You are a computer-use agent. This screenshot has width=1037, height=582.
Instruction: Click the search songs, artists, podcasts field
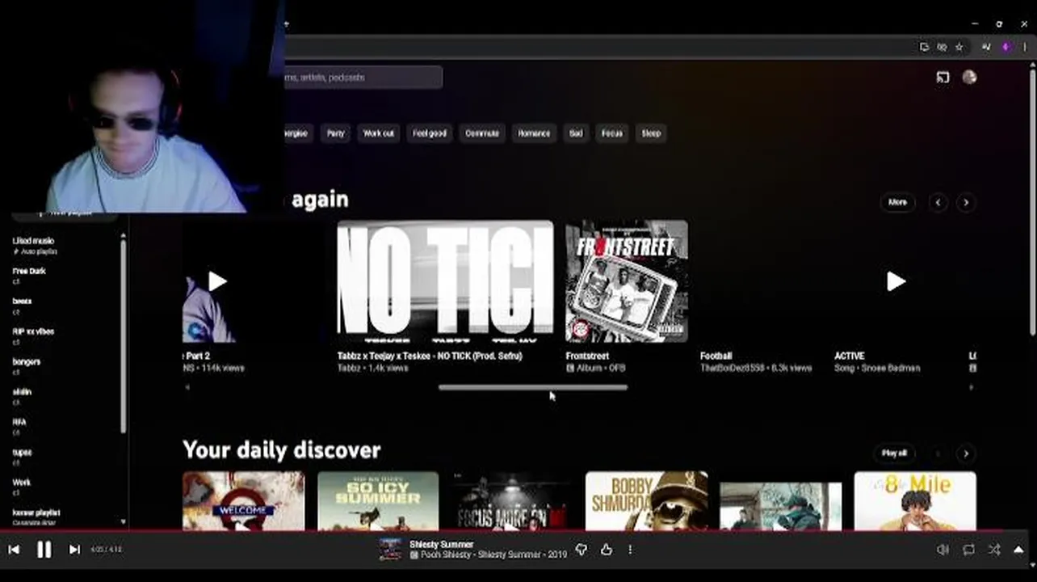coord(362,78)
